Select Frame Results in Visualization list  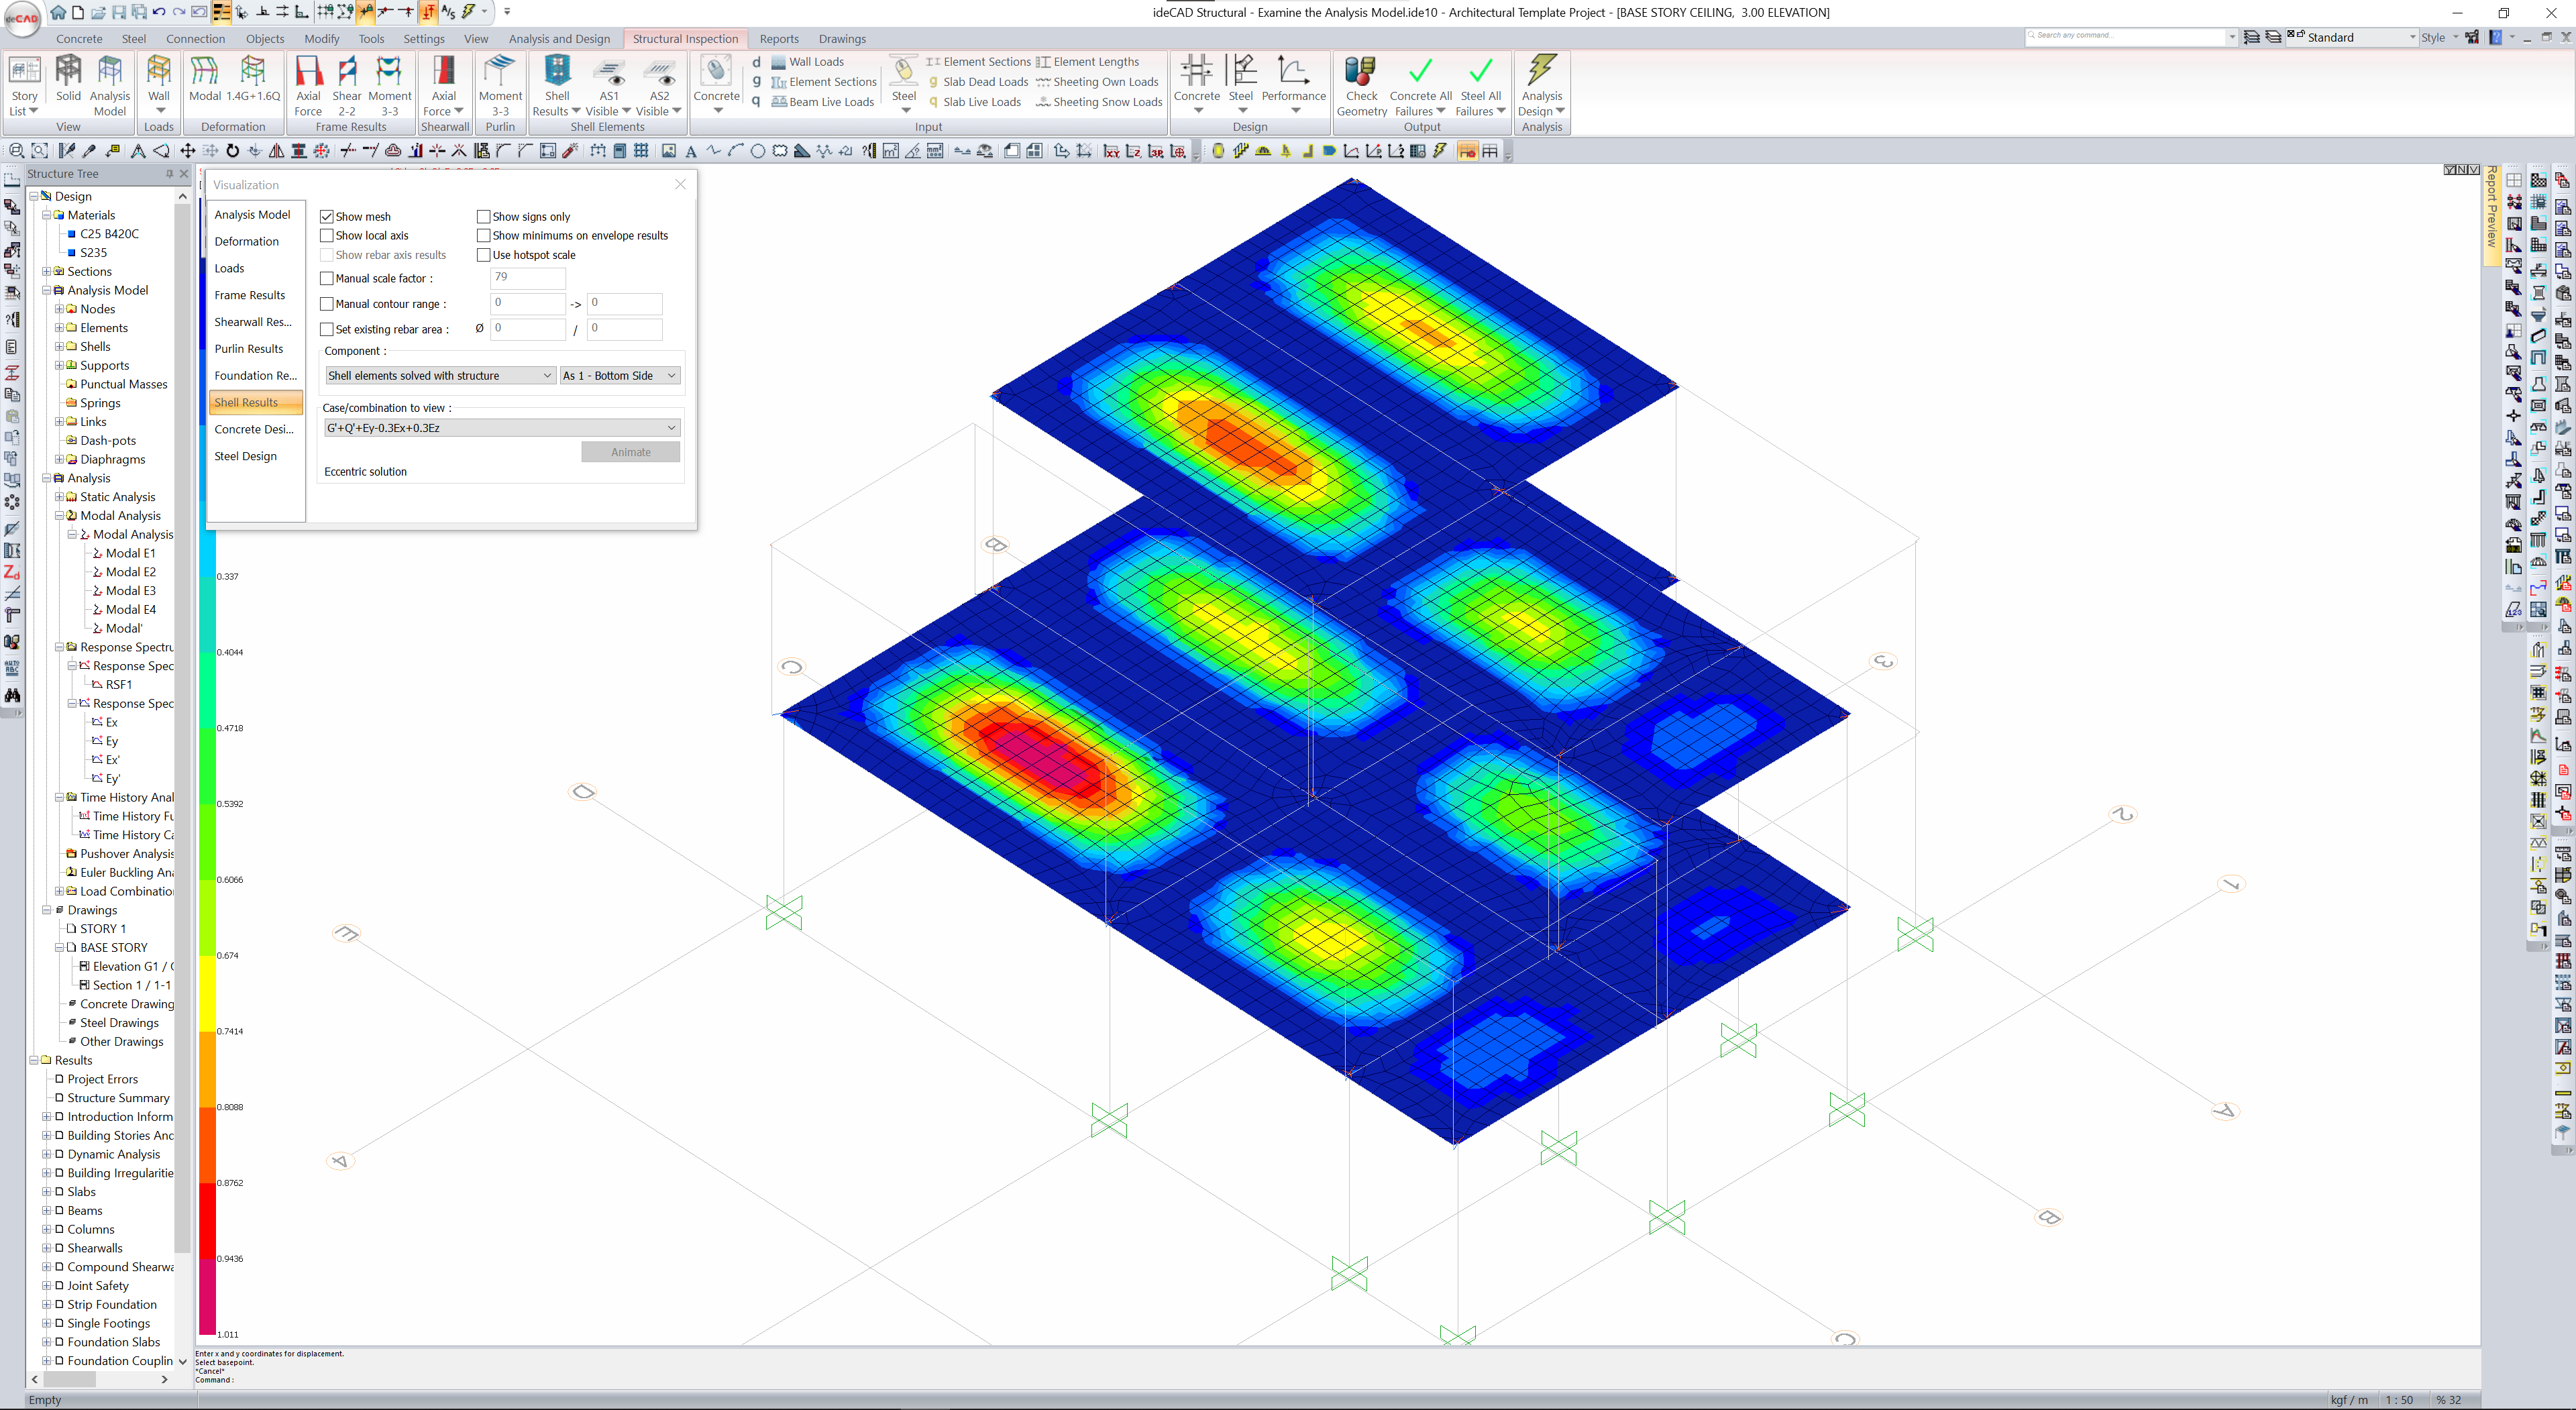pyautogui.click(x=250, y=295)
